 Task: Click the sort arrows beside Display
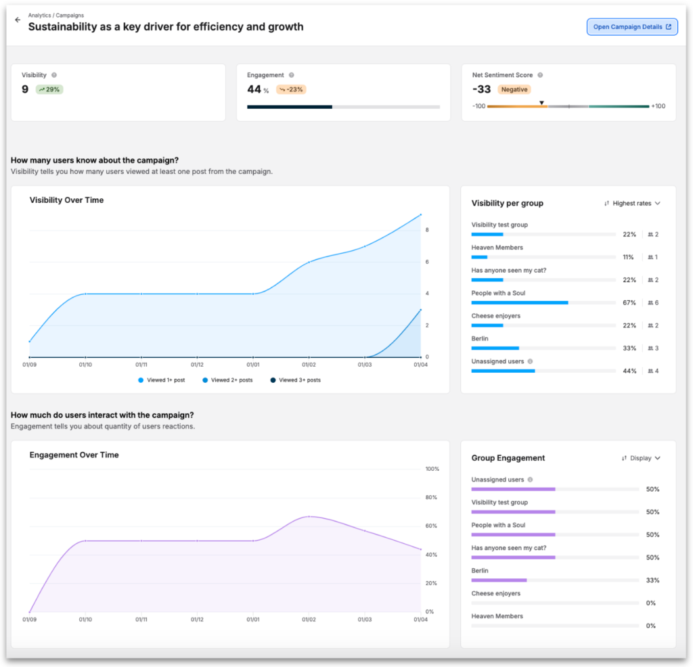tap(623, 458)
